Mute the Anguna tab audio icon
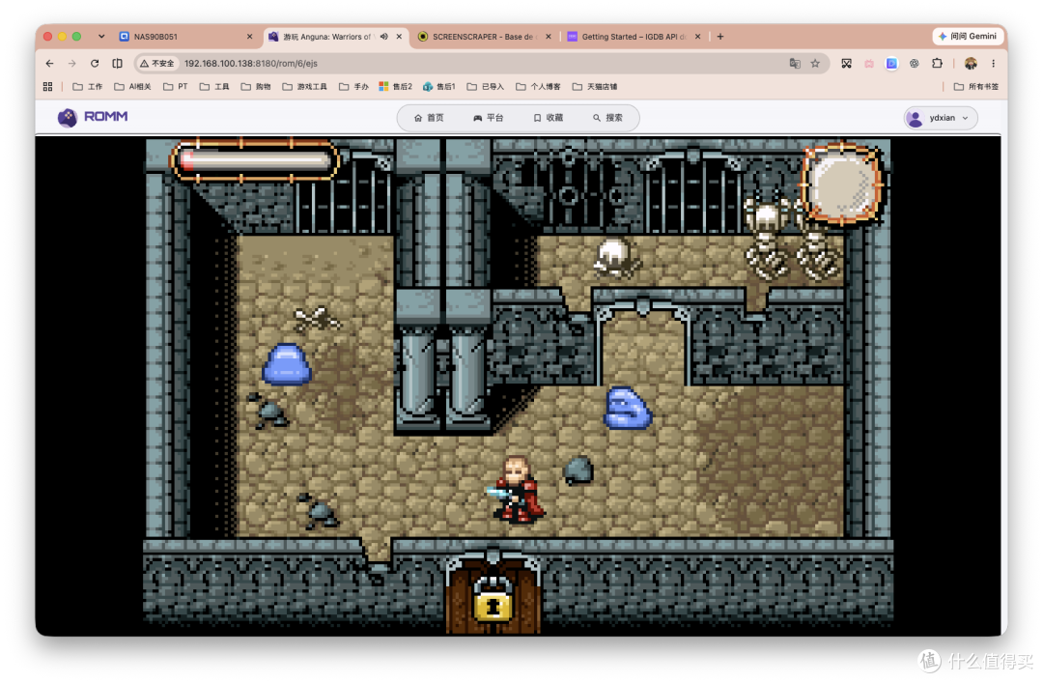Viewport: 1043px width, 683px height. pos(384,37)
